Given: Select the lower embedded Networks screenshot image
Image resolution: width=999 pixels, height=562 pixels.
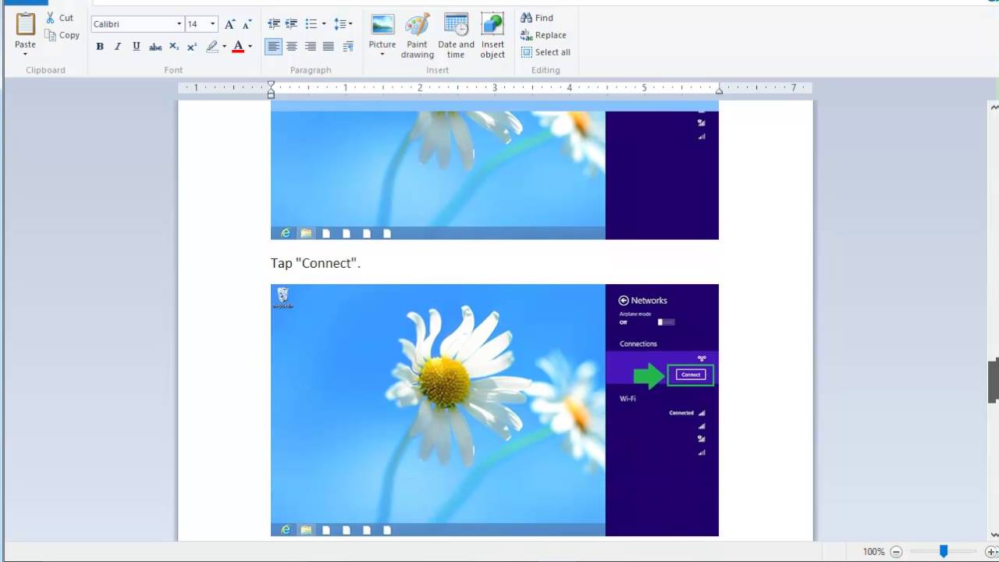Looking at the screenshot, I should click(495, 410).
